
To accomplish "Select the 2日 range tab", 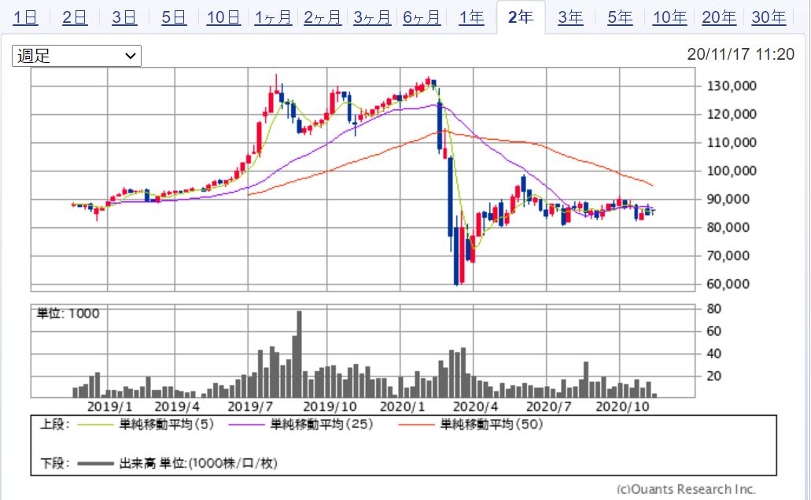I will tap(75, 17).
